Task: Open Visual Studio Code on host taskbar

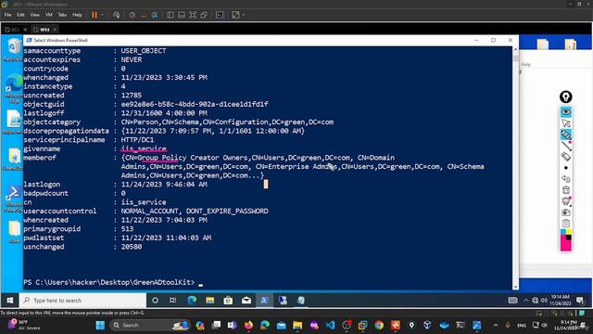Action: pos(330,326)
